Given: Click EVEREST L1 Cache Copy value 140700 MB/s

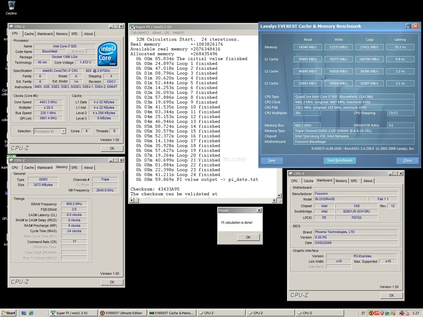Looking at the screenshot, I should (x=369, y=59).
